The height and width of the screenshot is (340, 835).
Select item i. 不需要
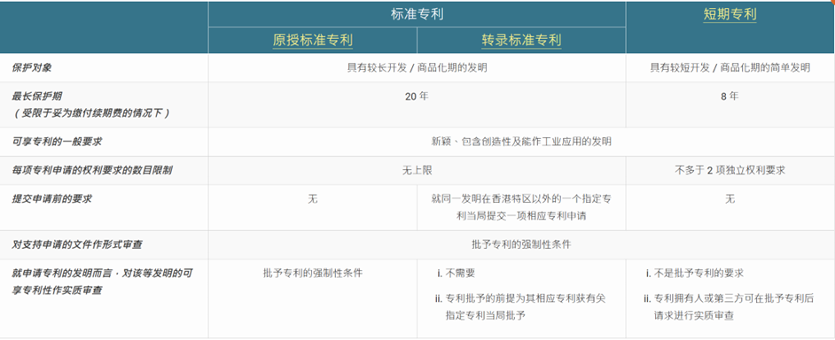[x=456, y=274]
